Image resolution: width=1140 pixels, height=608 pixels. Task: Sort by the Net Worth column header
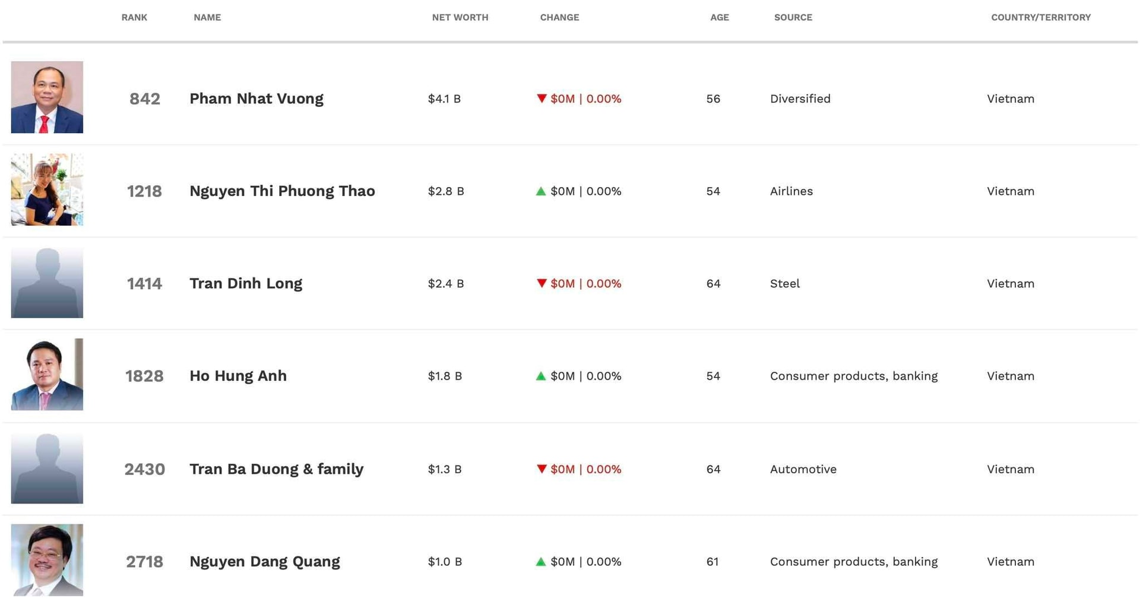point(460,18)
